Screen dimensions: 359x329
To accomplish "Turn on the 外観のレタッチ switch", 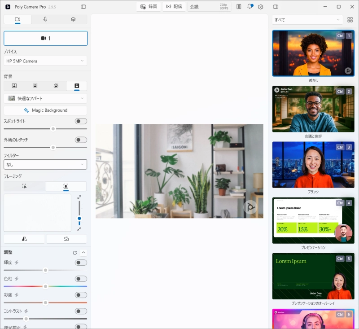I will coord(81,140).
